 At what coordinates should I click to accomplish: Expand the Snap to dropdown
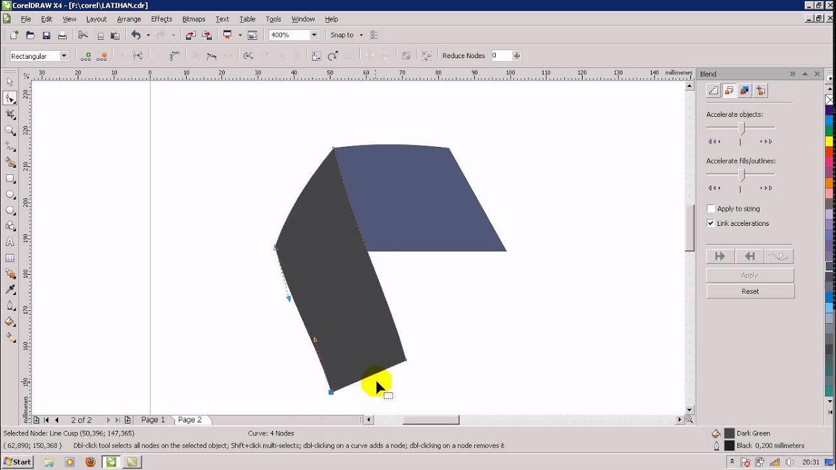click(361, 35)
